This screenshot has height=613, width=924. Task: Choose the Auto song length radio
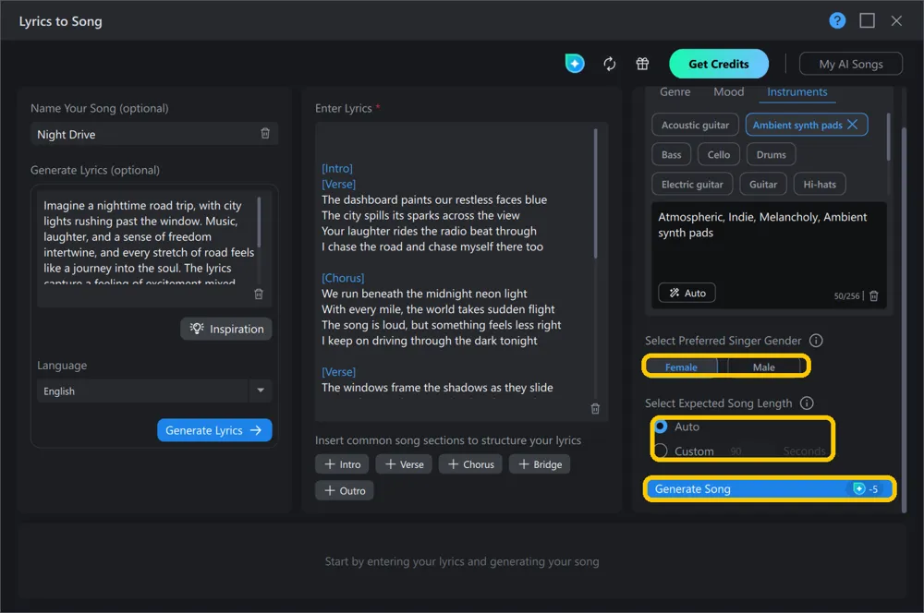click(x=661, y=427)
